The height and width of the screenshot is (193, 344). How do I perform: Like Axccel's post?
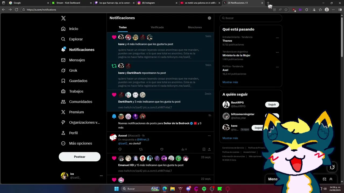coord(162,149)
